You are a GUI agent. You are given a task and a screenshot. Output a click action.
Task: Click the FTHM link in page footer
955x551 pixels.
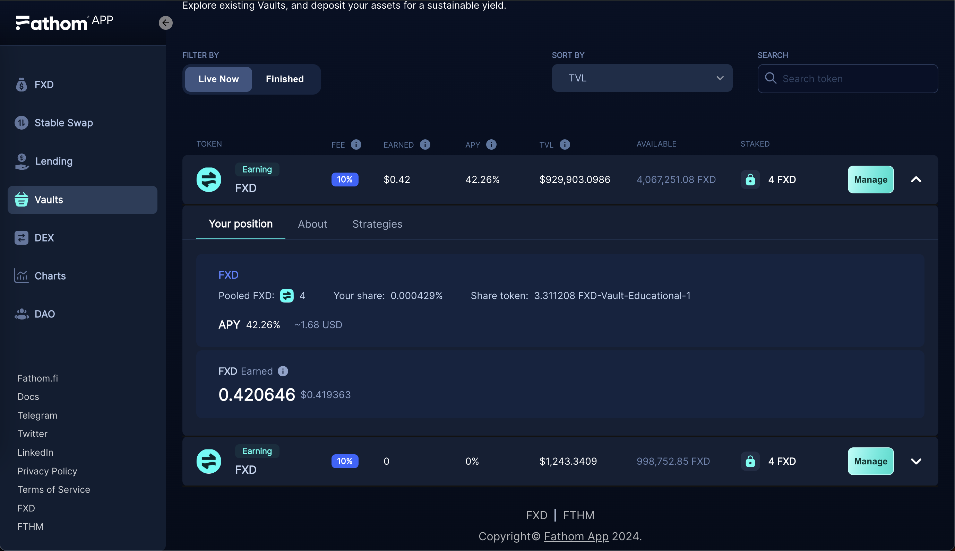point(579,515)
